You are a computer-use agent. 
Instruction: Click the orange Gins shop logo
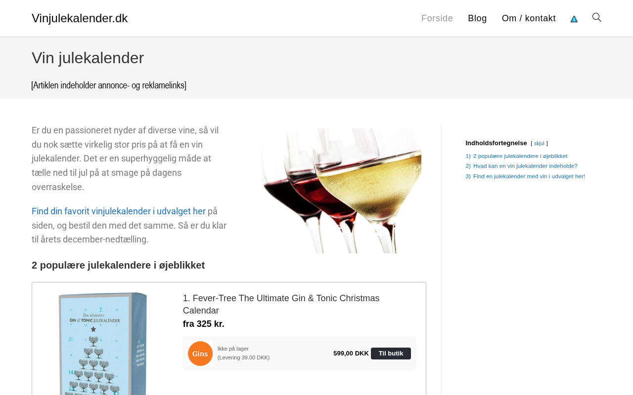pos(200,354)
